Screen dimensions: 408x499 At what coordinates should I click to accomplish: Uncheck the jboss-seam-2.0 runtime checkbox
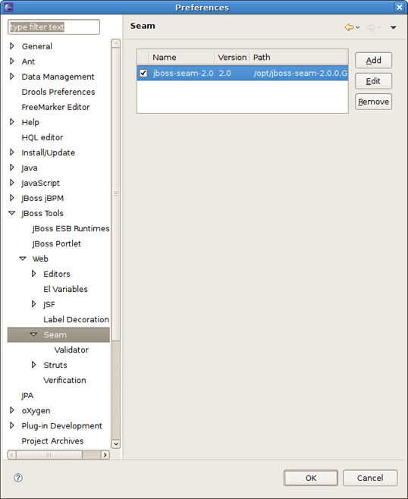pos(143,74)
